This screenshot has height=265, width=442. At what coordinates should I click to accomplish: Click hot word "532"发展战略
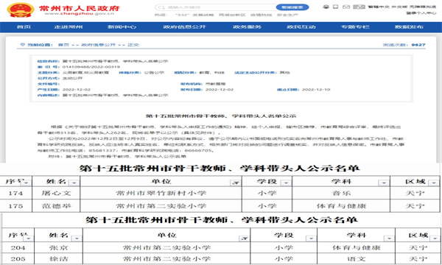pos(194,15)
